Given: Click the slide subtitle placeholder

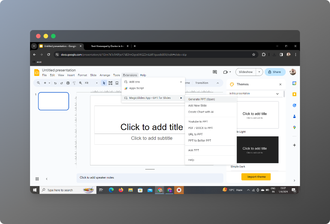Looking at the screenshot, I should pos(152,138).
